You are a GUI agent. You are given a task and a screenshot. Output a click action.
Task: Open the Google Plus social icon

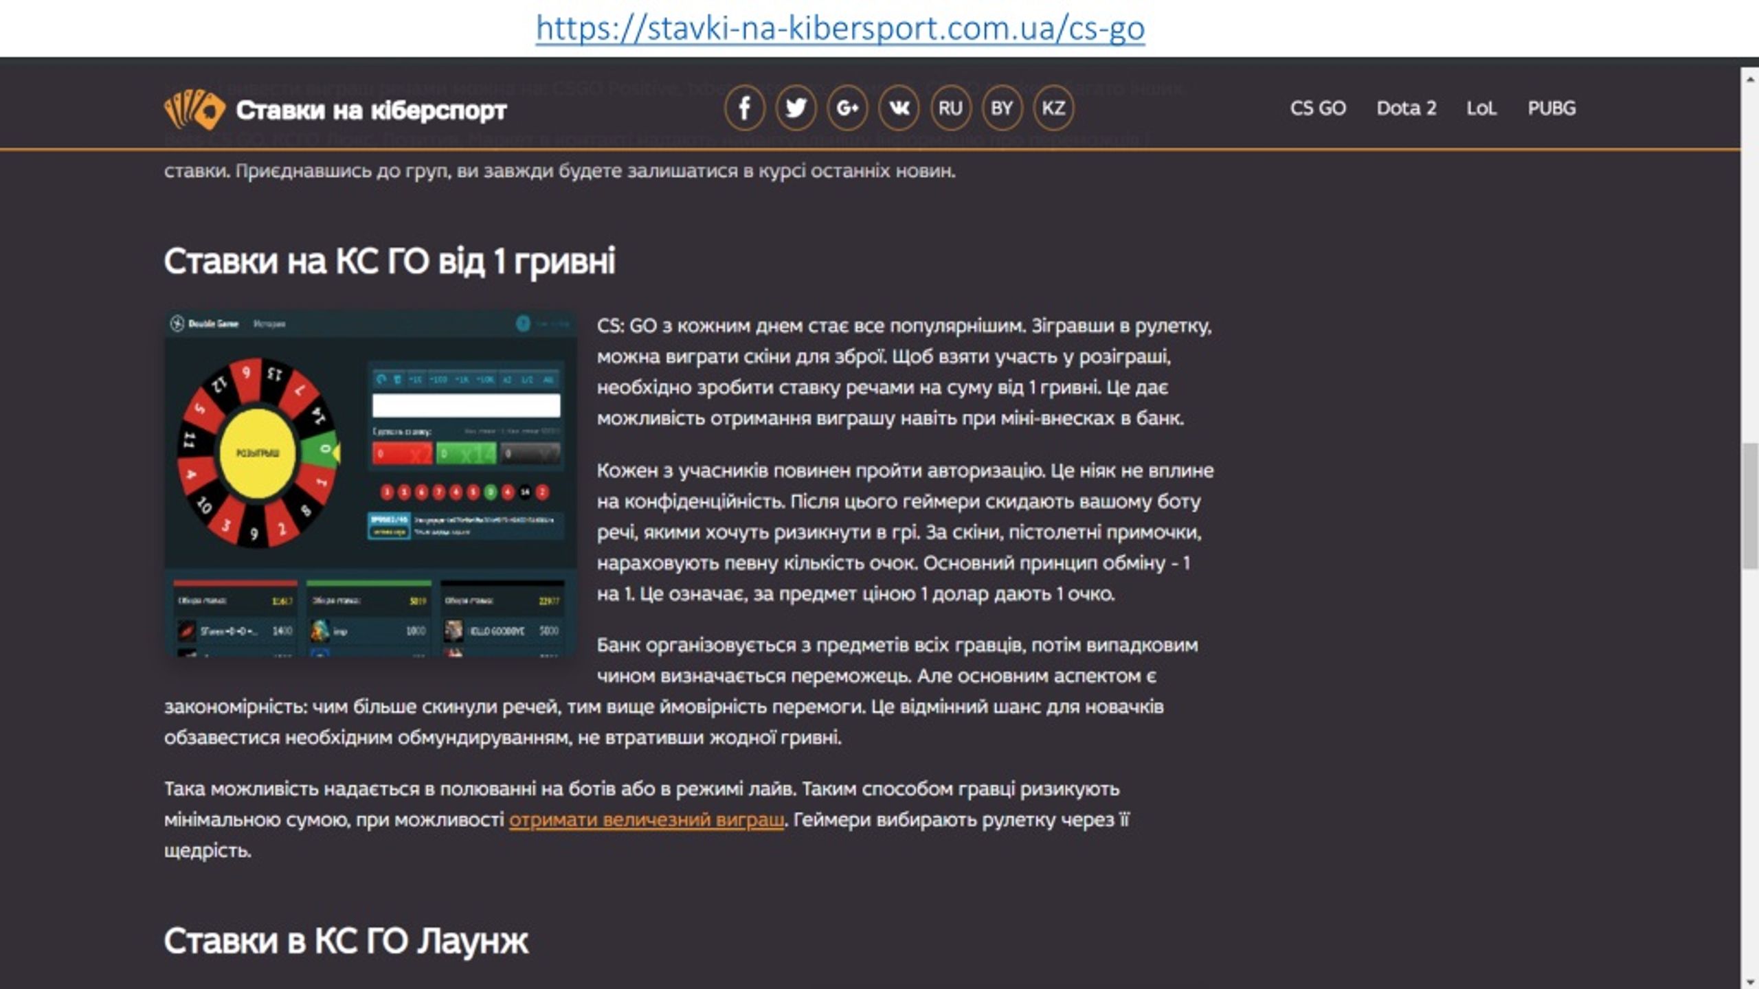click(847, 108)
